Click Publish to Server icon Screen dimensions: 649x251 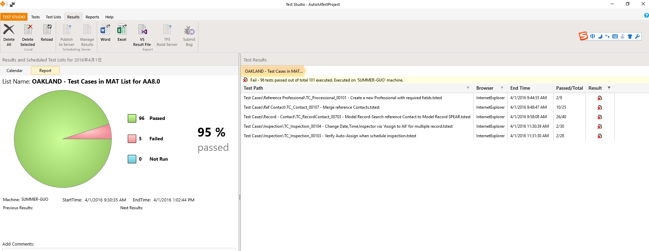(x=67, y=30)
